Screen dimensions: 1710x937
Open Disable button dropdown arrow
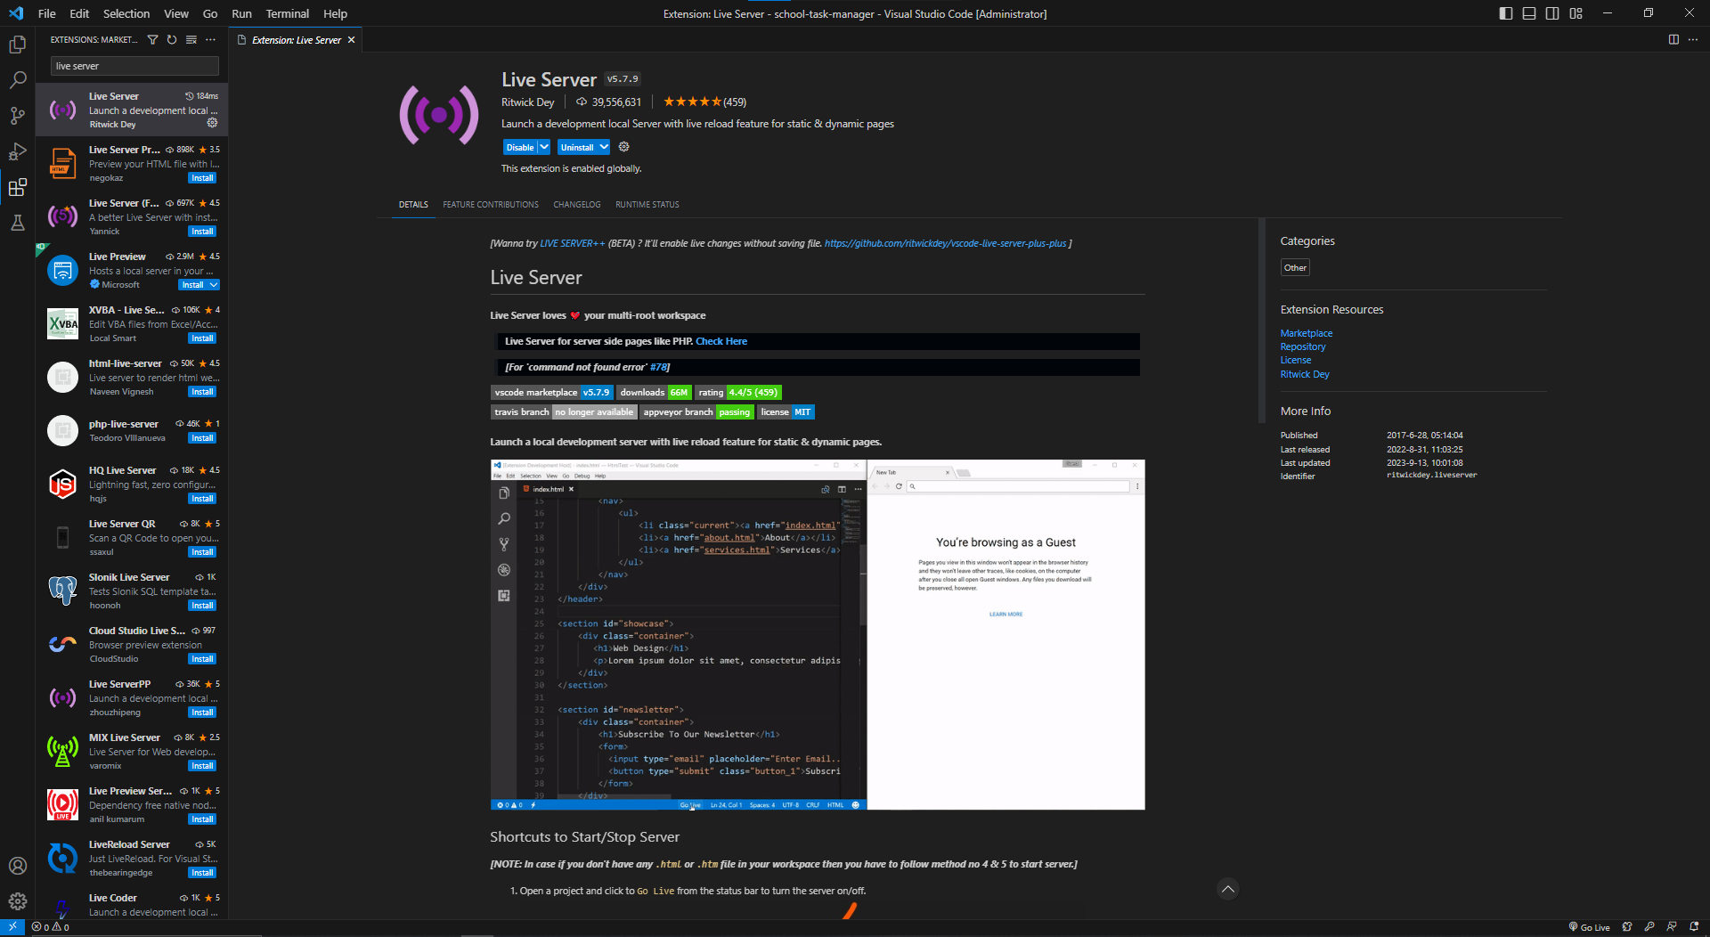pyautogui.click(x=544, y=147)
